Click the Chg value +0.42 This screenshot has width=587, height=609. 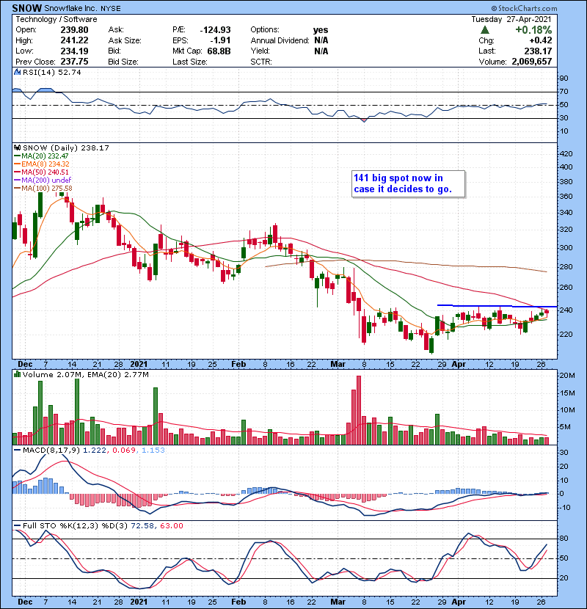coord(540,40)
